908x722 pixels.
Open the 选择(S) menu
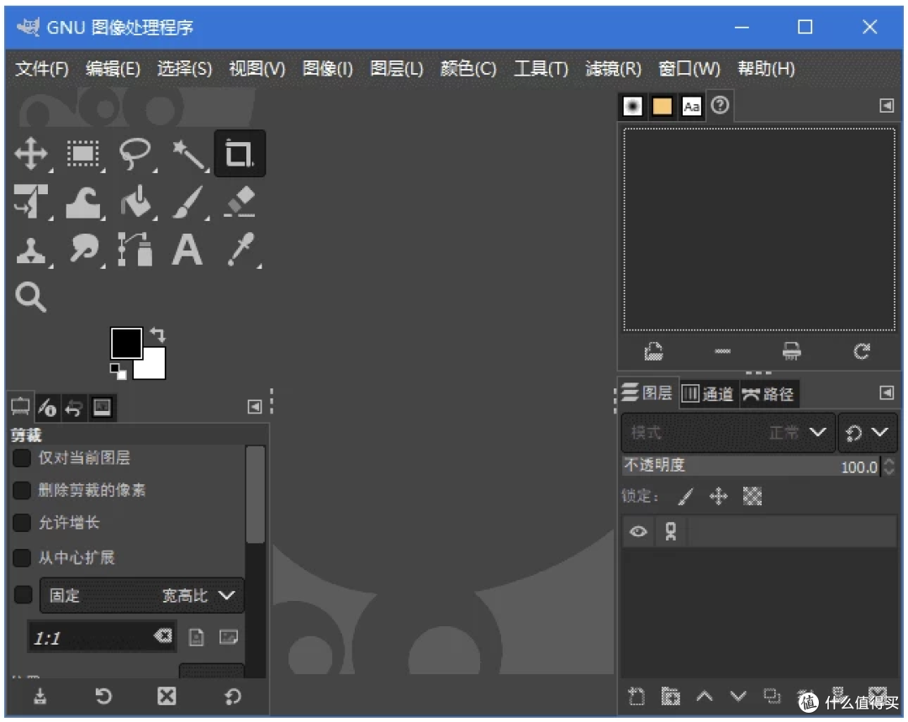coord(185,69)
